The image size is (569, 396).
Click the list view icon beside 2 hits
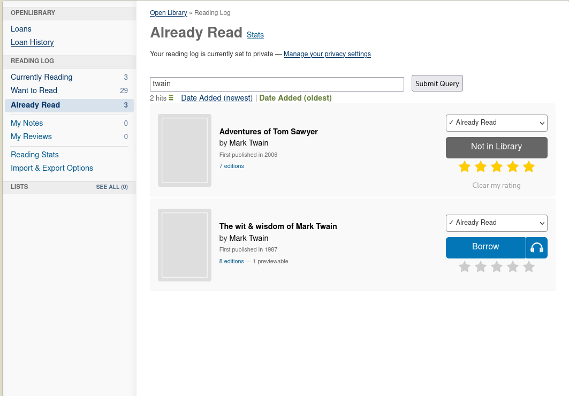[171, 98]
